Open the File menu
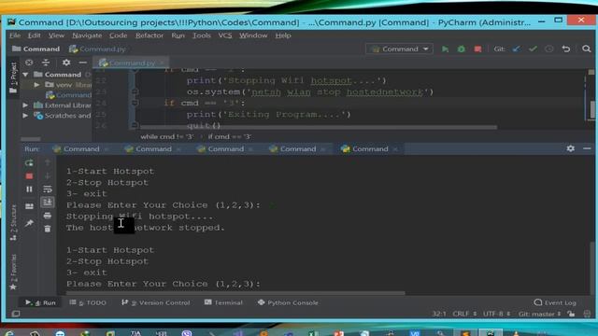Viewport: 598px width, 336px height. (x=15, y=35)
